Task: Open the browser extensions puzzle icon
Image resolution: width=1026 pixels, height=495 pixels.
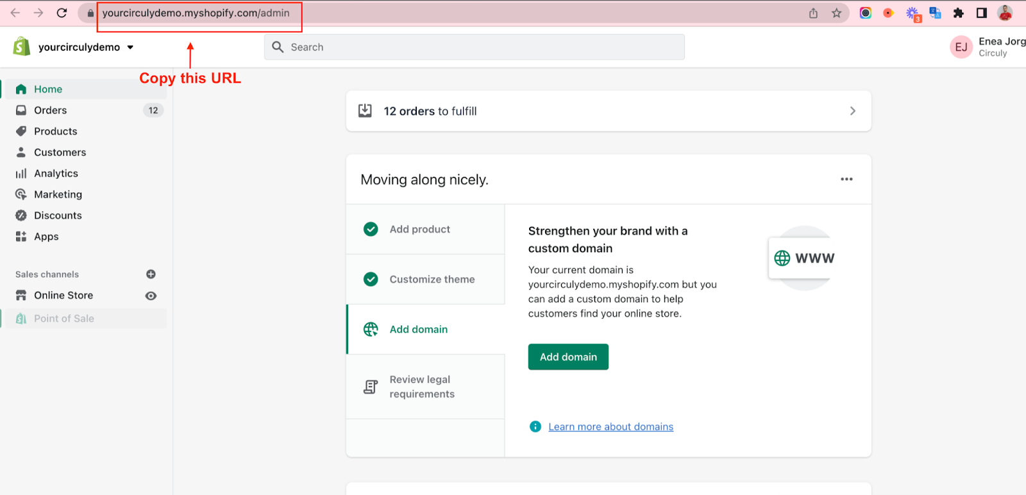Action: click(x=959, y=13)
